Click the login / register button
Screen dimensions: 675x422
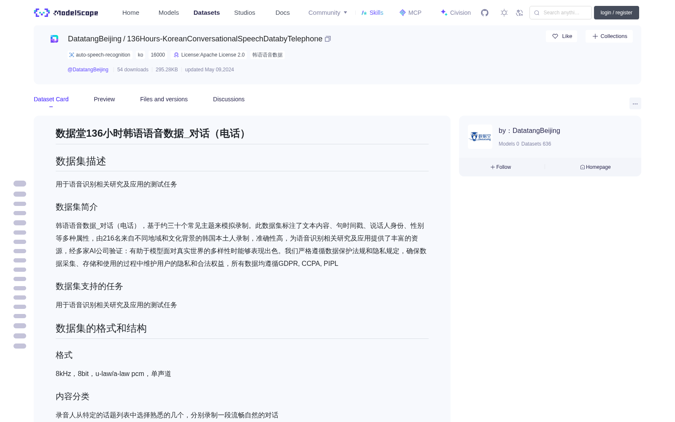[x=616, y=13]
